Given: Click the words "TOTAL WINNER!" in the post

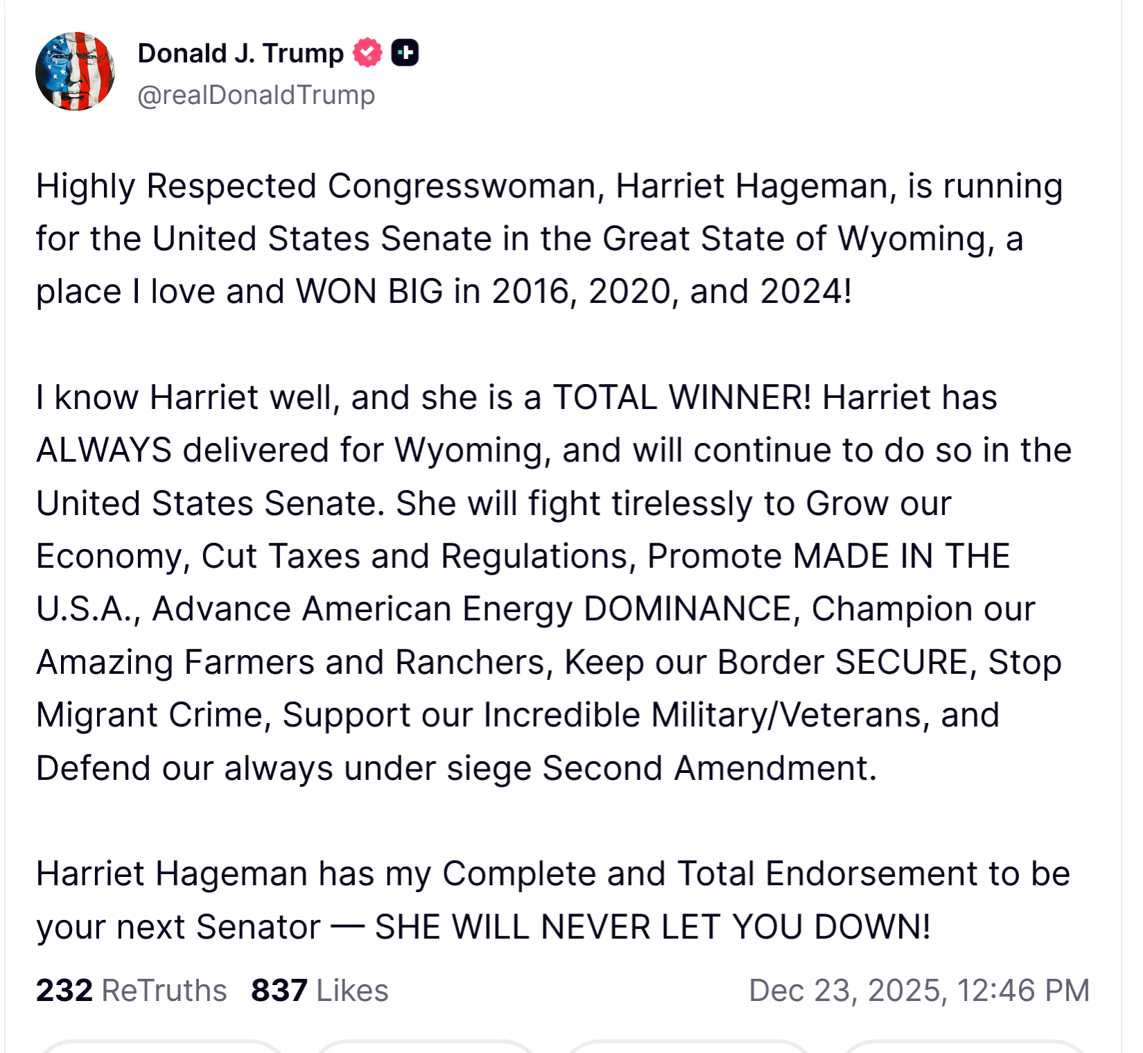Looking at the screenshot, I should [681, 398].
